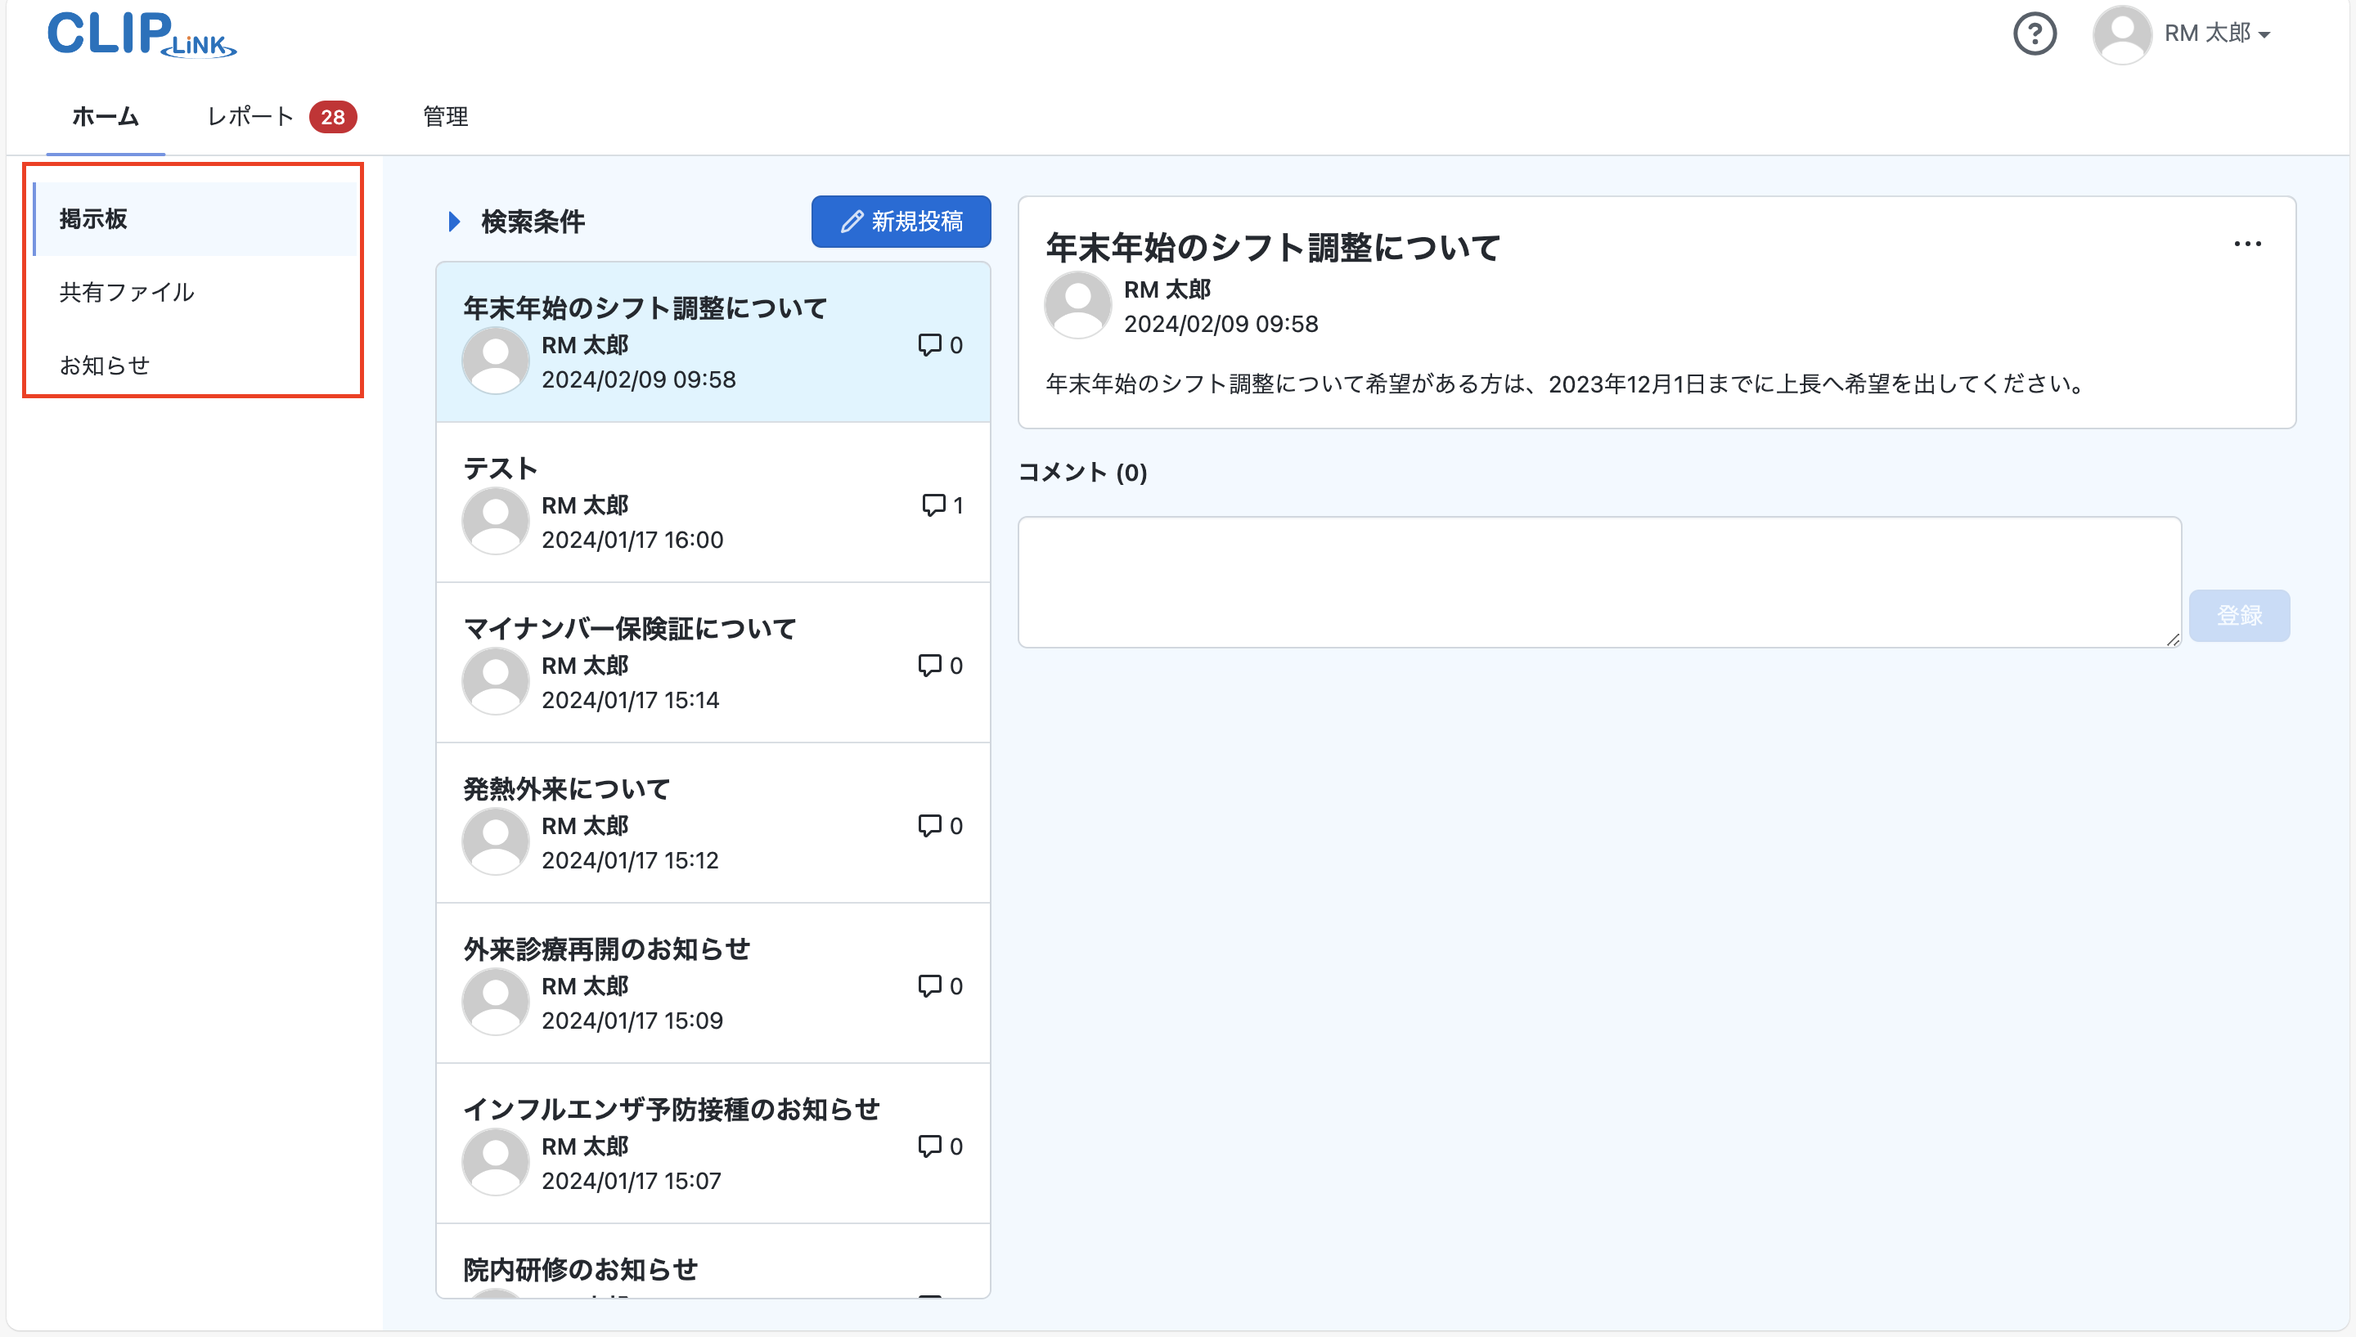The image size is (2356, 1337).
Task: Open the 管理 tab
Action: [x=446, y=117]
